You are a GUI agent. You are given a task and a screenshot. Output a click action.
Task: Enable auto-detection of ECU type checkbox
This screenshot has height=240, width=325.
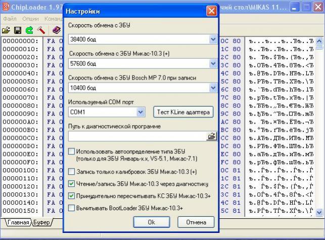71,151
